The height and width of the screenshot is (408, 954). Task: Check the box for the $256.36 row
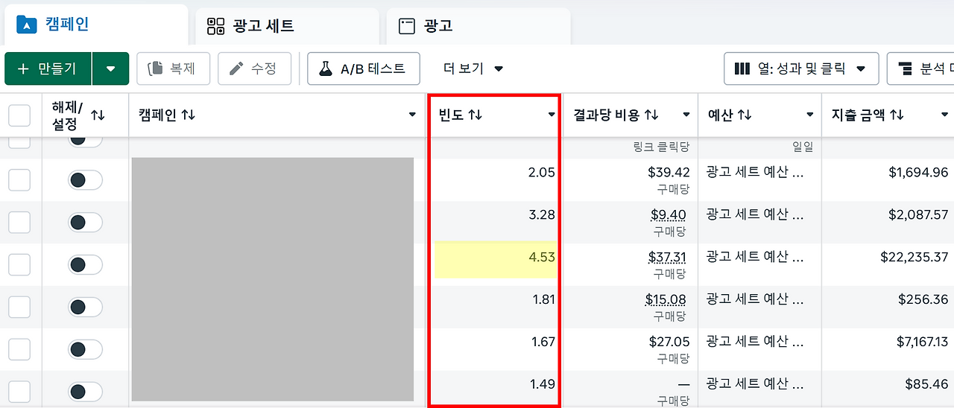click(x=19, y=307)
